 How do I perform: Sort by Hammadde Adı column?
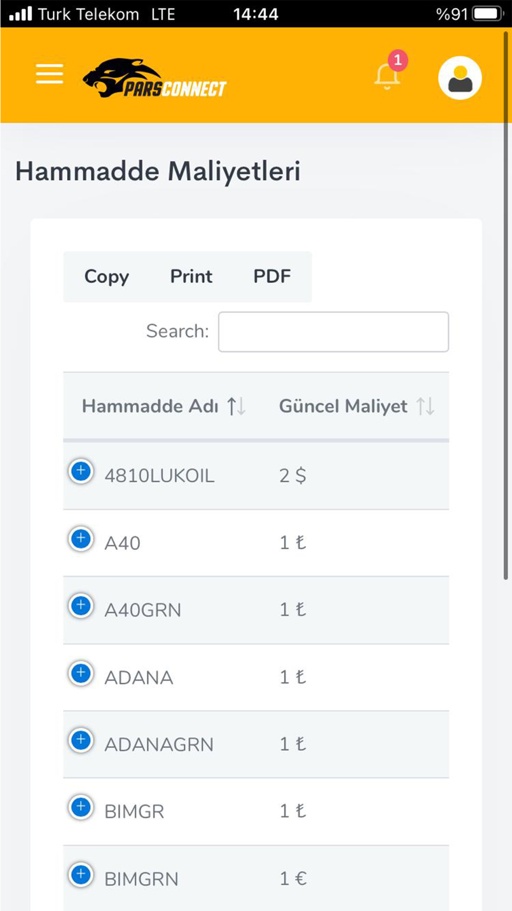[163, 406]
